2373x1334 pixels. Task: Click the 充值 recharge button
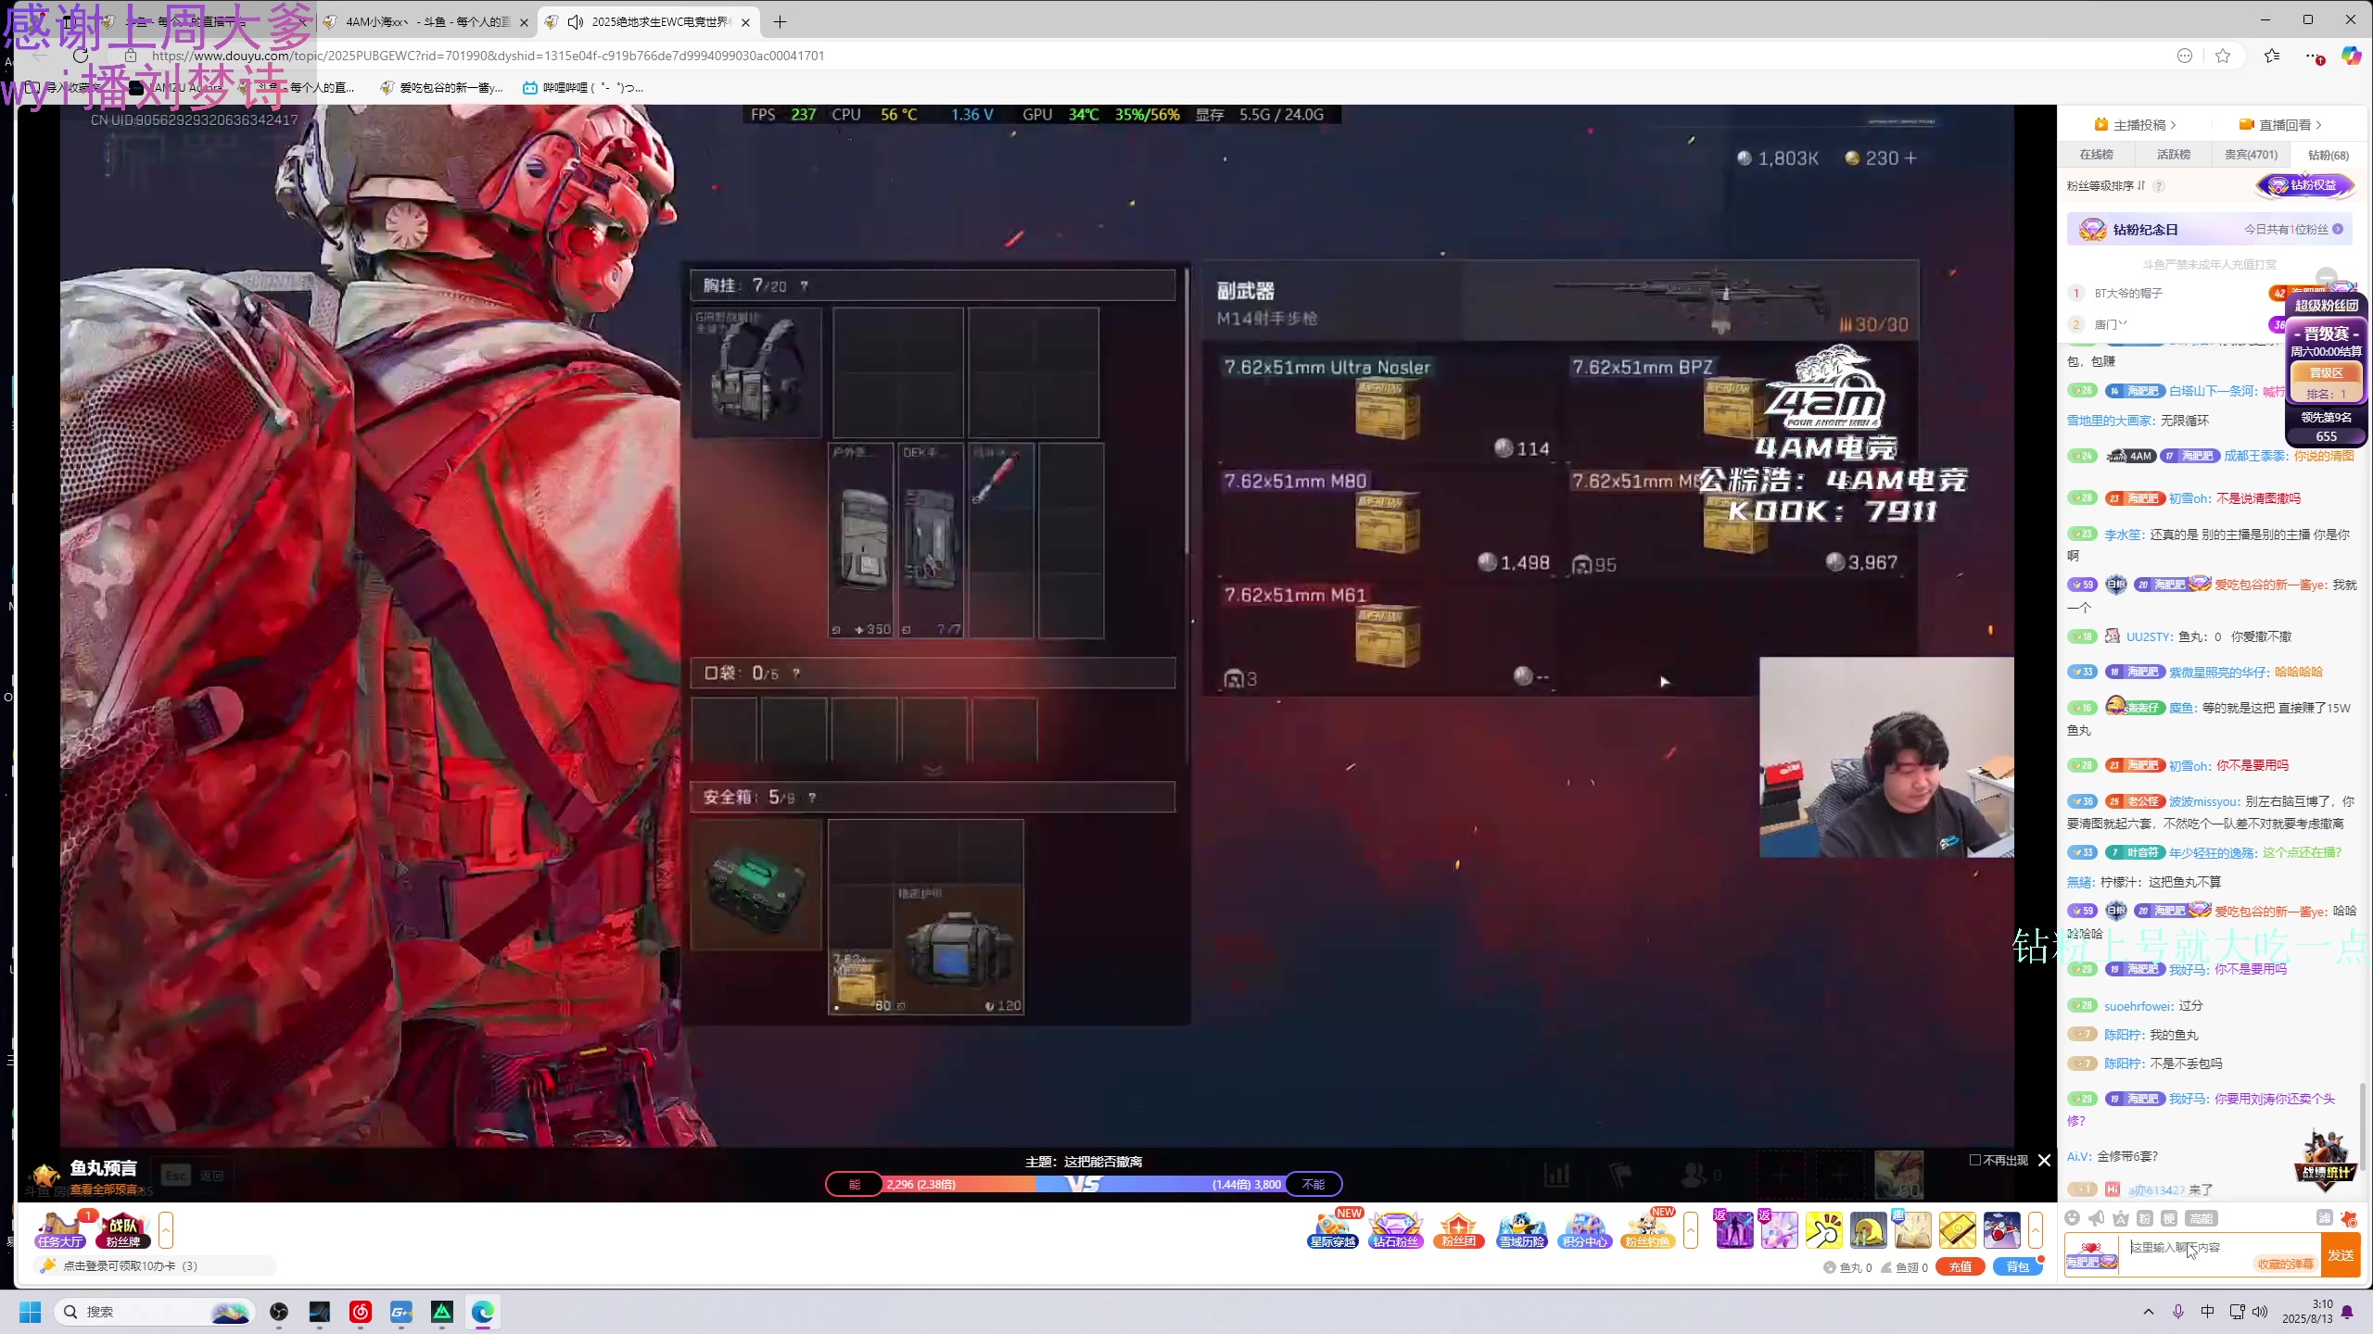tap(1960, 1267)
